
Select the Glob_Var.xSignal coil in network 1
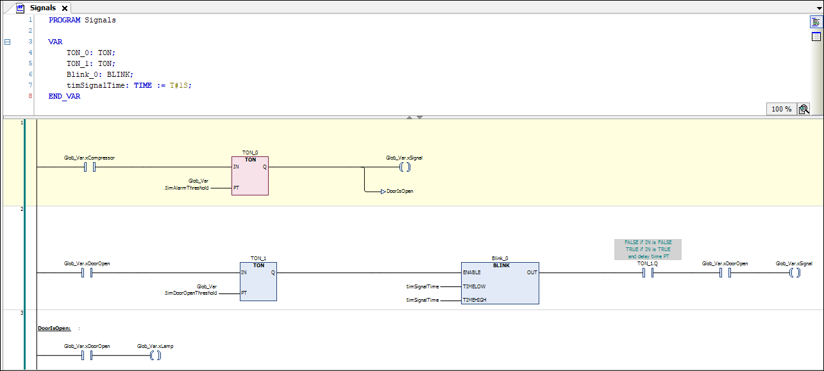(x=404, y=167)
